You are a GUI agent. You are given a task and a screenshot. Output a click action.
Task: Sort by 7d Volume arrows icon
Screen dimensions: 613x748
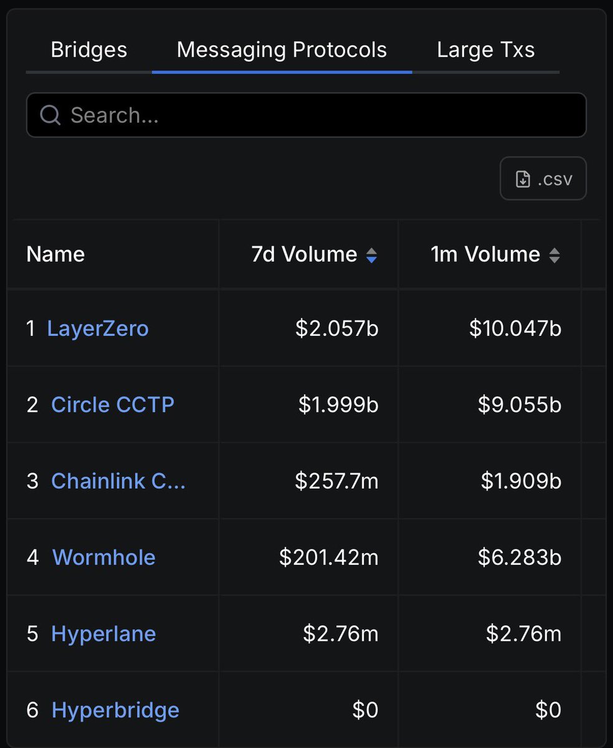point(371,255)
